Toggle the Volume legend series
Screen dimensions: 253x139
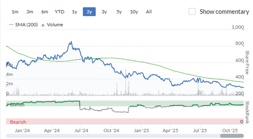tap(52, 25)
